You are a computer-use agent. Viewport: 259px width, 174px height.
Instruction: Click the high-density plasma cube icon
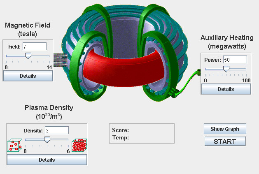point(79,145)
